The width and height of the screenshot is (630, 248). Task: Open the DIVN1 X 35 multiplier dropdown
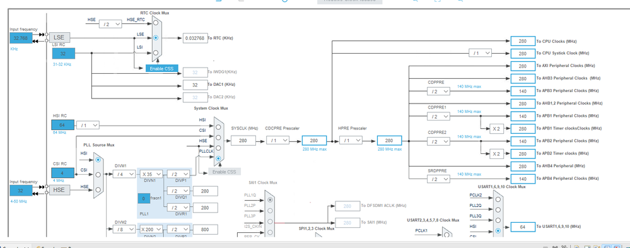tap(151, 174)
